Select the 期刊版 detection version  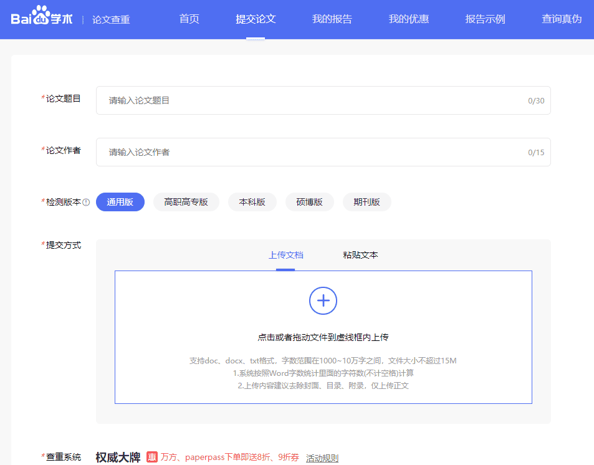(366, 202)
